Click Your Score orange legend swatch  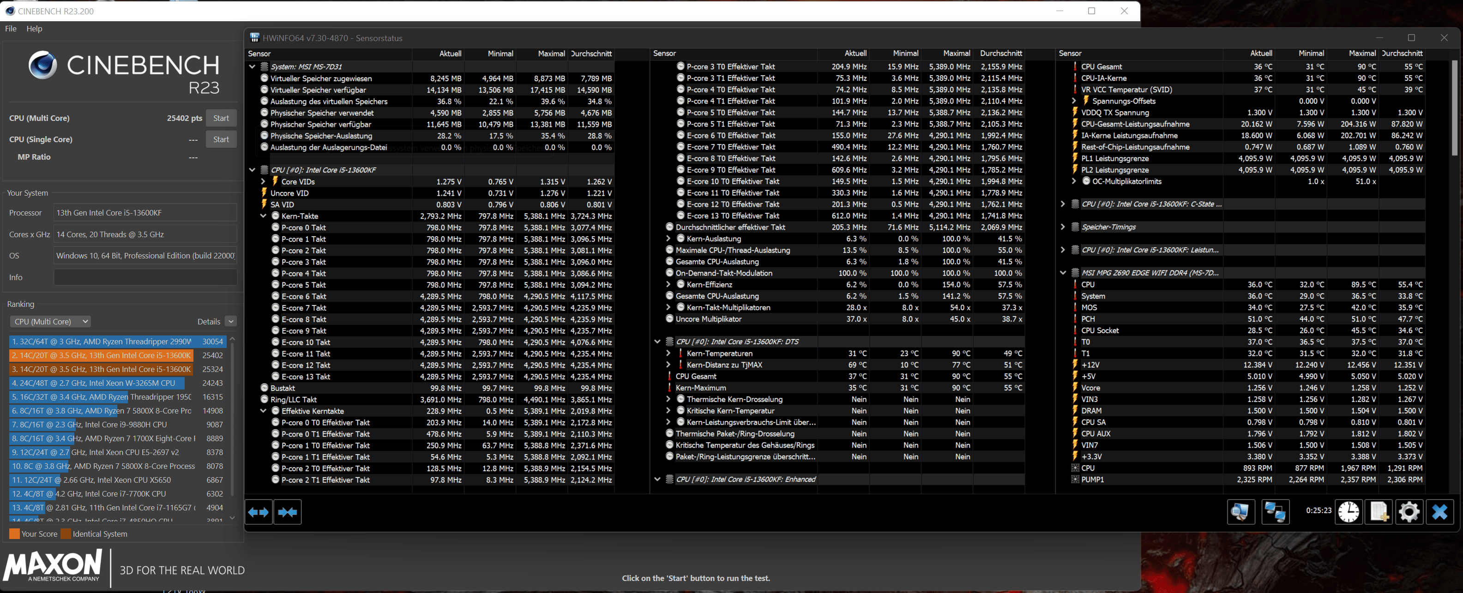click(x=15, y=533)
